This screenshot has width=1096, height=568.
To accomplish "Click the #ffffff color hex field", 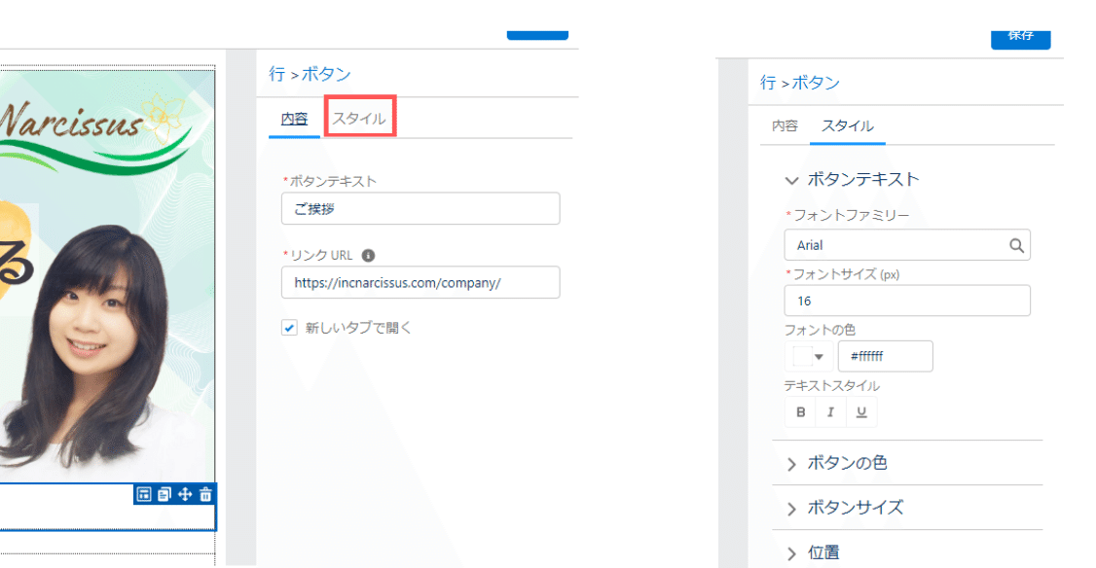I will coord(885,356).
